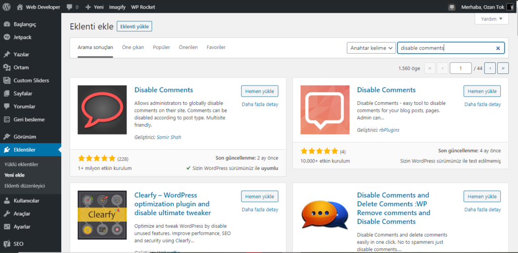Open the red speech bubble plugin thumbnail
The height and width of the screenshot is (253, 518).
(x=102, y=110)
